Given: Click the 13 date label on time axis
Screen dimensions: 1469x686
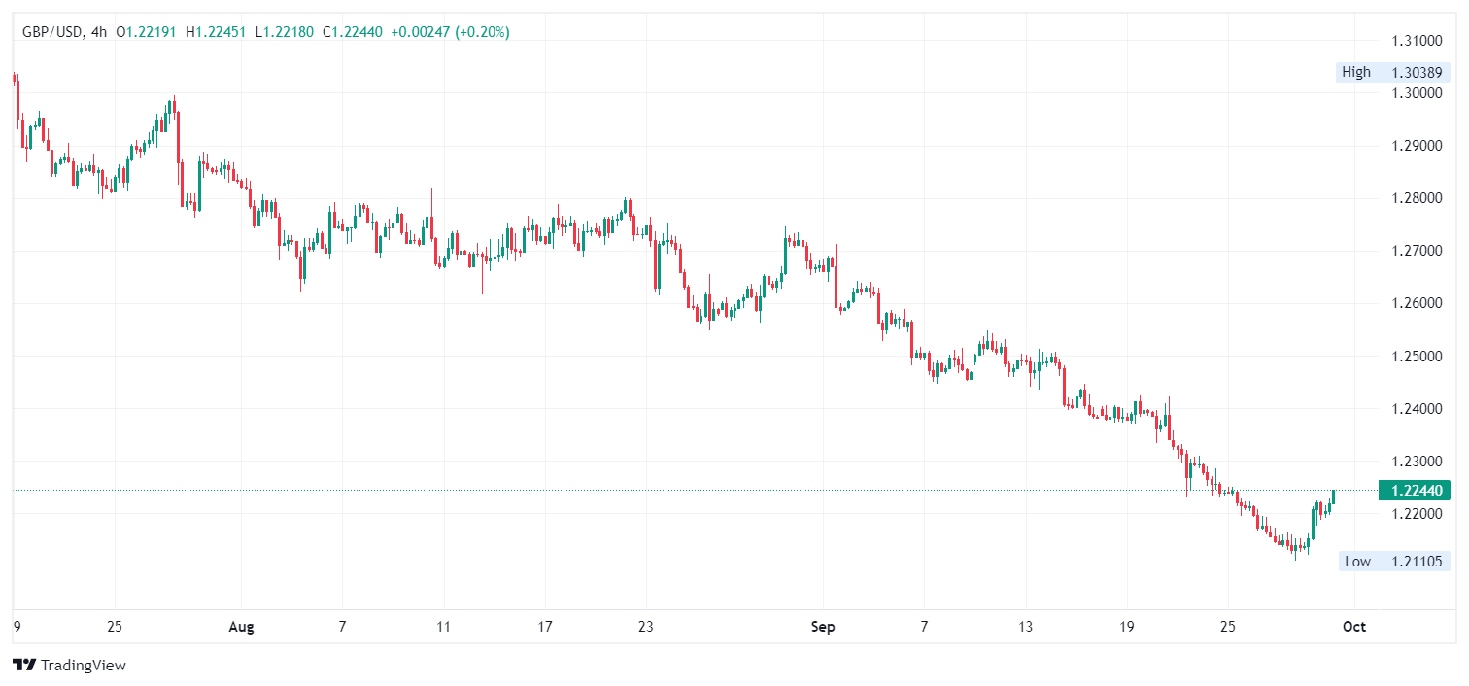Looking at the screenshot, I should [1026, 627].
